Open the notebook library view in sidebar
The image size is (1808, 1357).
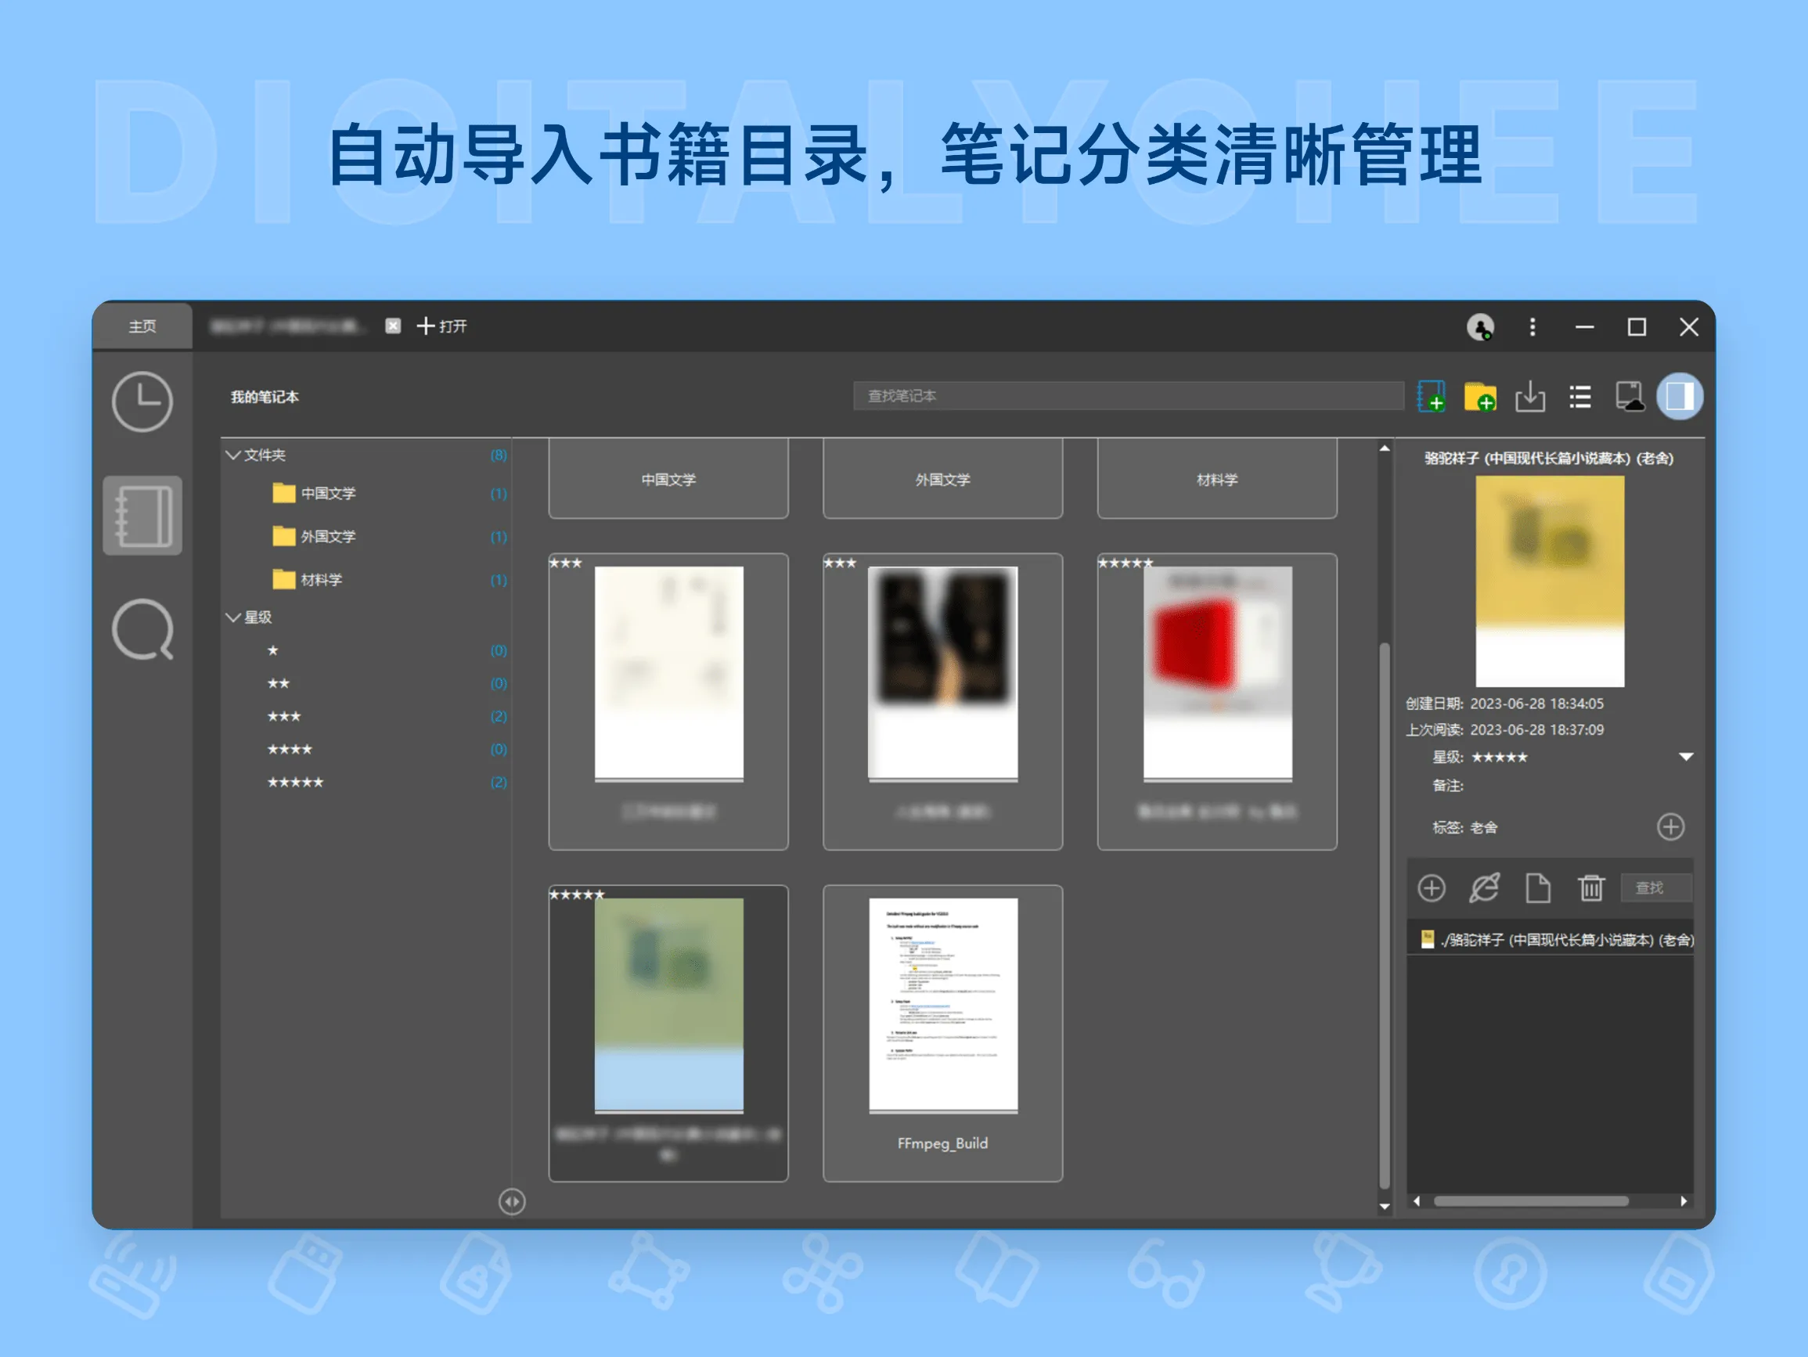(x=143, y=515)
